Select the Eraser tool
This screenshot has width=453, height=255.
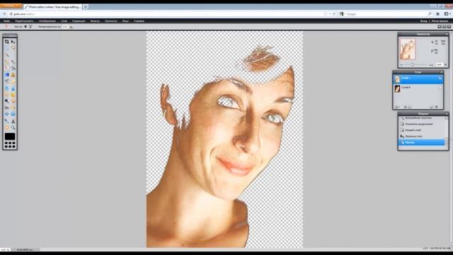[6, 68]
